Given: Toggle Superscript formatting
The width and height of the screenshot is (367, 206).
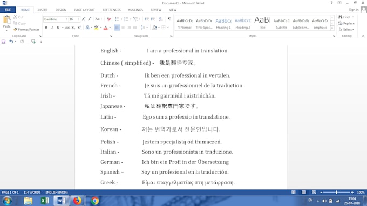Looking at the screenshot, I should pos(79,28).
